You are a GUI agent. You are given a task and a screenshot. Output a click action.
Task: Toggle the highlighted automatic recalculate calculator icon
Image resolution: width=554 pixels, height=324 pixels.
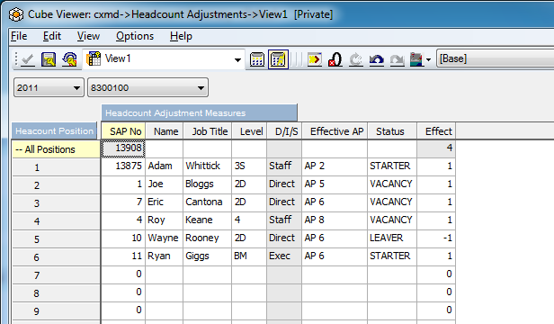click(278, 59)
